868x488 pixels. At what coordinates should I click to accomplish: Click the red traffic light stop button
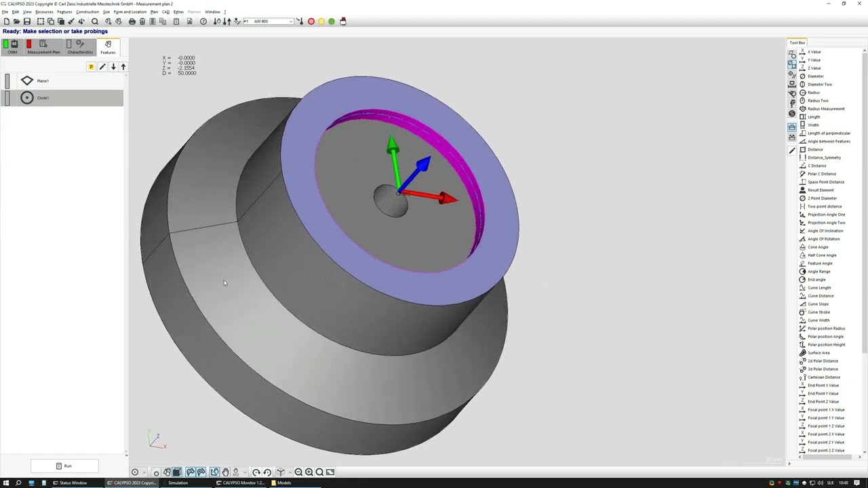311,22
